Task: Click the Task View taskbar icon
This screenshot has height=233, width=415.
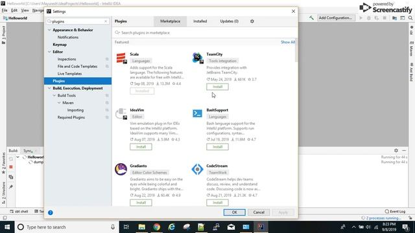Action: (126, 227)
